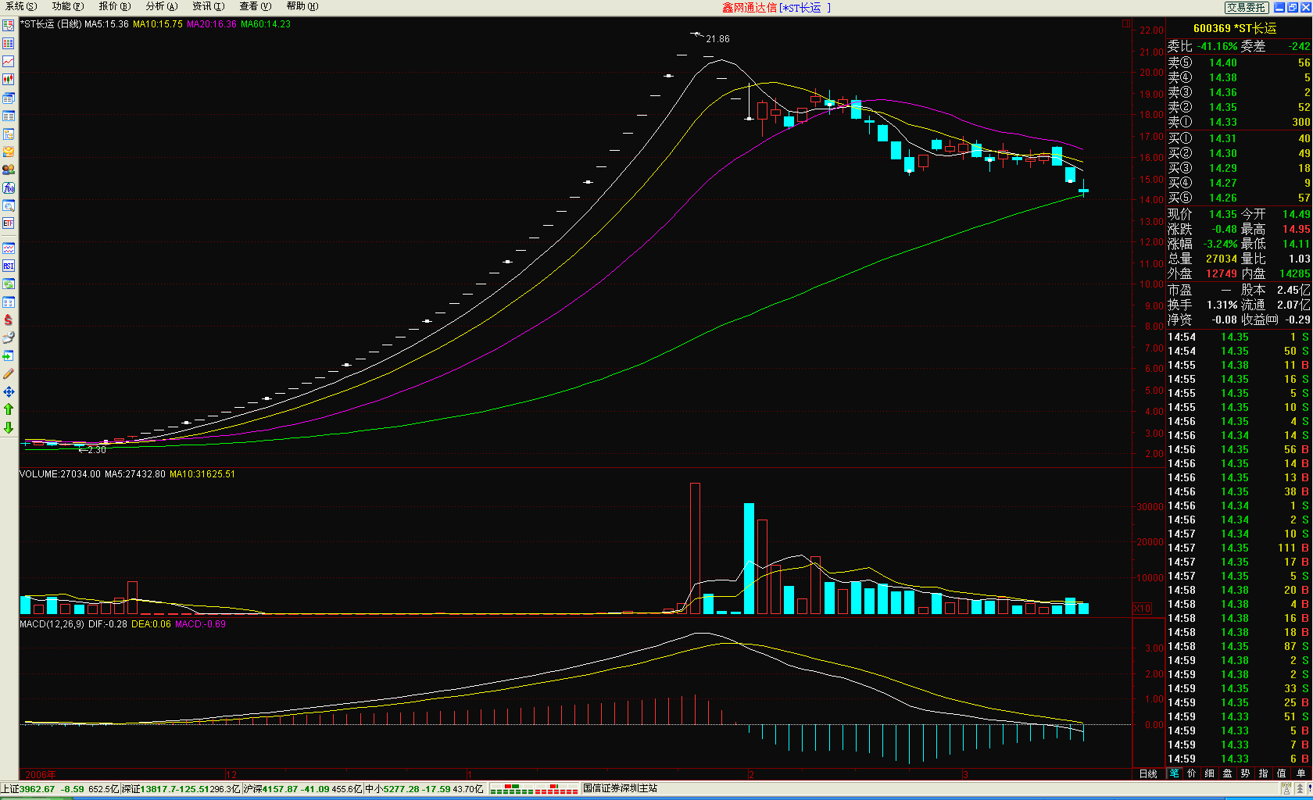Image resolution: width=1313 pixels, height=800 pixels.
Task: Click the blue four-way move arrows icon
Action: click(9, 391)
